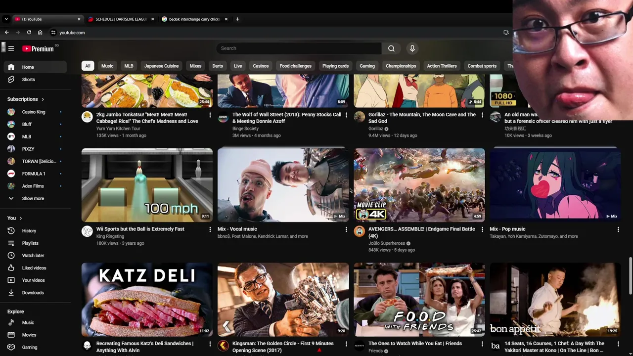The height and width of the screenshot is (356, 633).
Task: Select the Japanese Cuisine filter chip
Action: click(x=161, y=66)
